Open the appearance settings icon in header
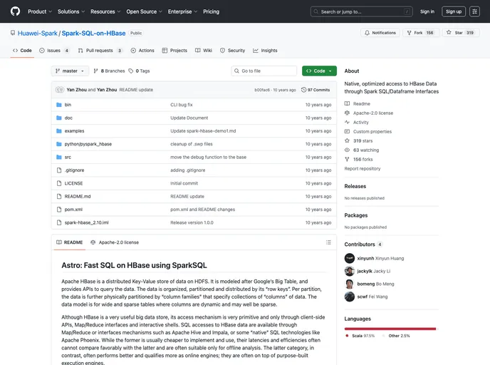 (474, 11)
